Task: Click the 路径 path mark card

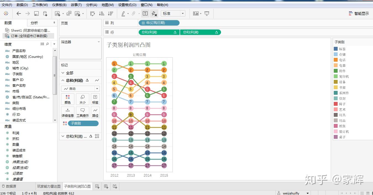Action: 95,112
